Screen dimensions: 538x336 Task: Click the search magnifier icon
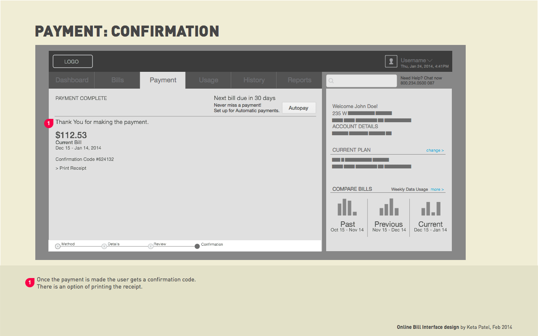pyautogui.click(x=331, y=81)
